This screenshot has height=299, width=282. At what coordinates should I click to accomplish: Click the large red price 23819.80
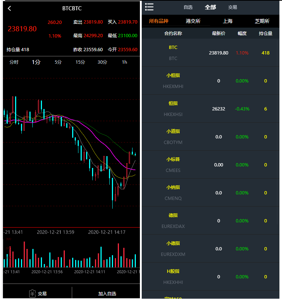click(22, 29)
